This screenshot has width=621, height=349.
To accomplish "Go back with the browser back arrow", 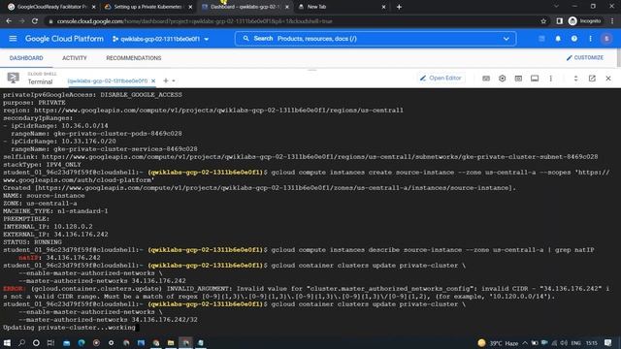I will (x=9, y=21).
